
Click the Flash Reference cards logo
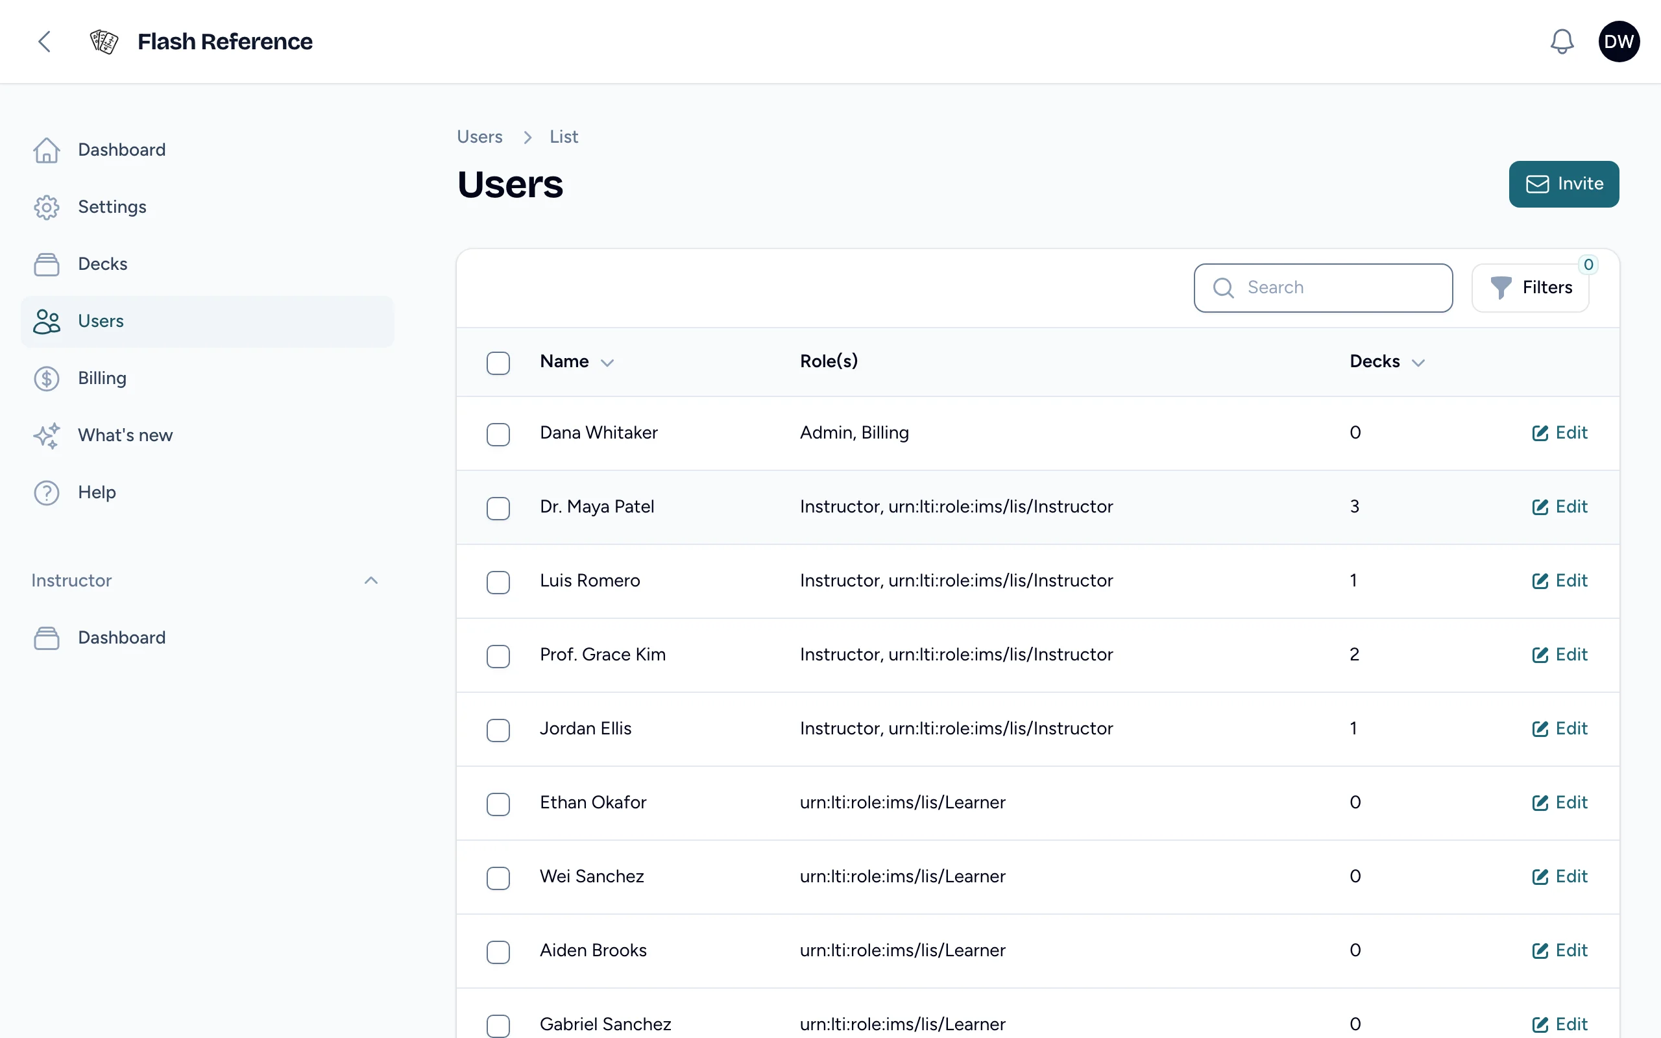point(104,41)
